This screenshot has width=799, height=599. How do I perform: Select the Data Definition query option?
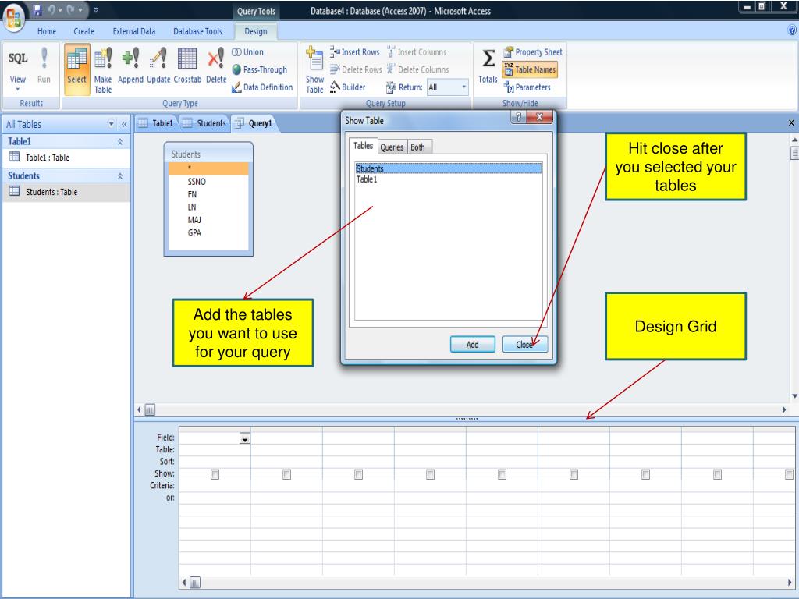tap(262, 87)
